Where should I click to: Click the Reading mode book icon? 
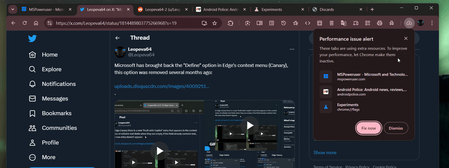click(259, 23)
